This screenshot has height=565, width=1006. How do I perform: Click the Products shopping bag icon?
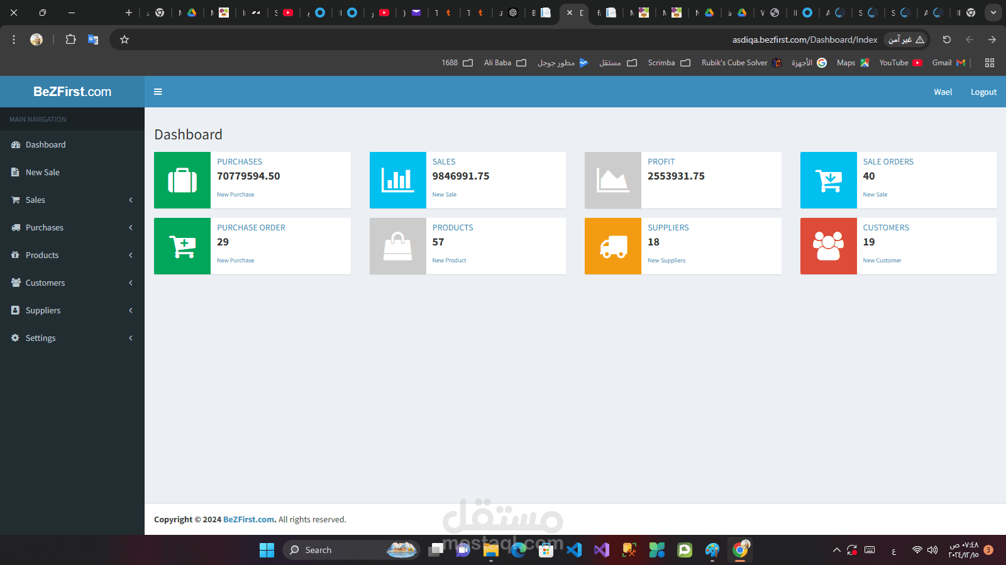397,246
